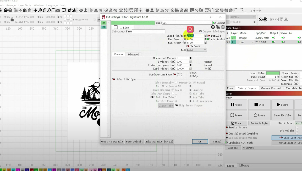Toggle Output Sub-Layer switch
Viewport: 302px width, 171px height.
pos(200,31)
